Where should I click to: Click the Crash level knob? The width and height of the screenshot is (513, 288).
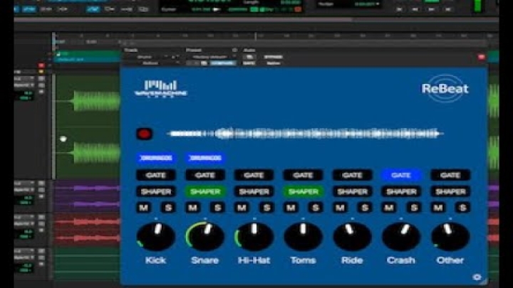401,236
